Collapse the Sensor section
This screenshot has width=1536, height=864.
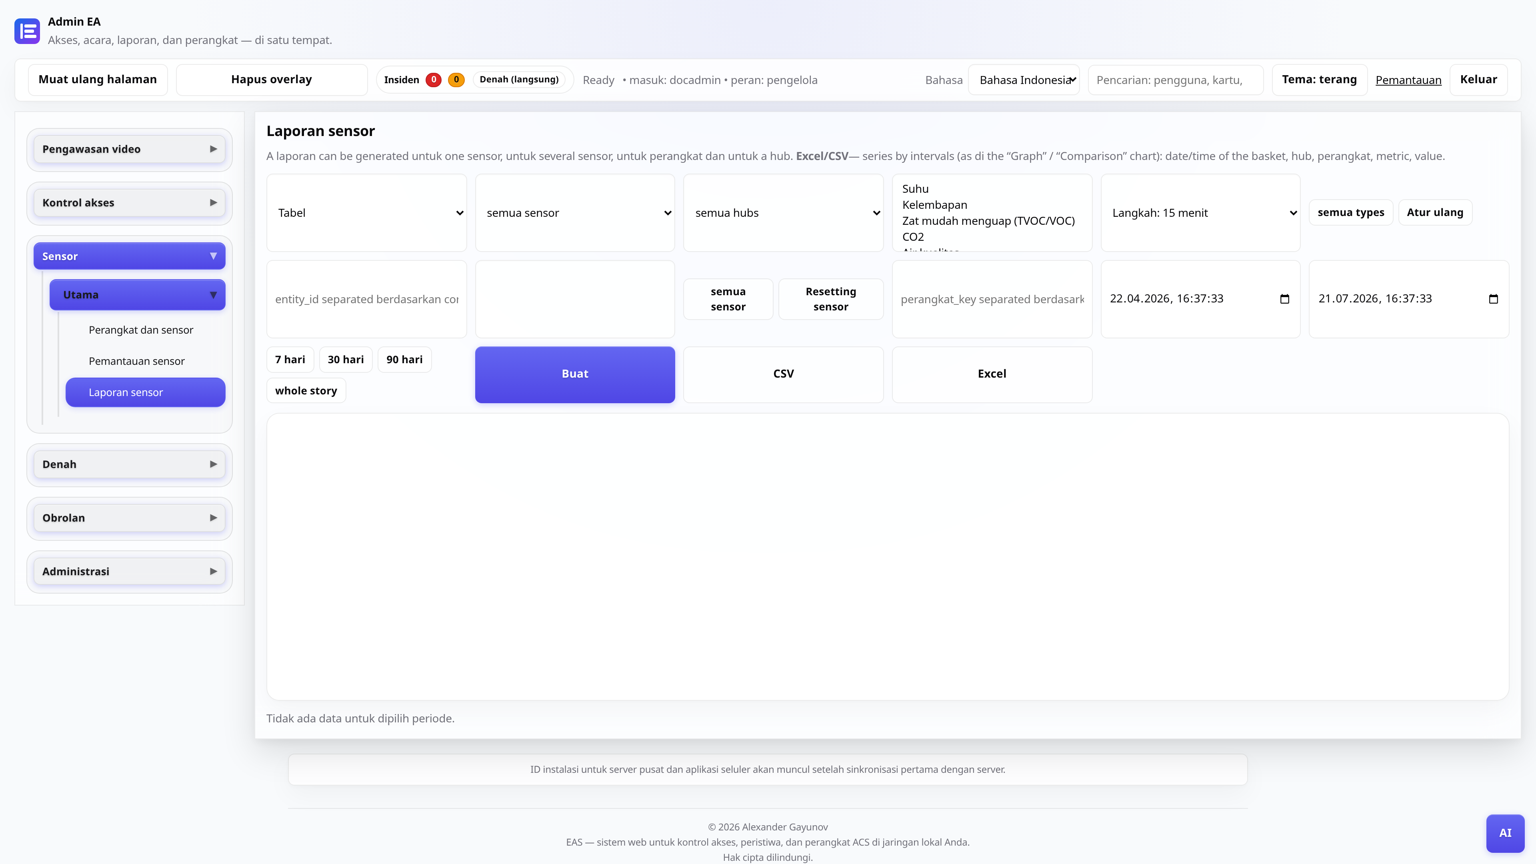pyautogui.click(x=129, y=256)
